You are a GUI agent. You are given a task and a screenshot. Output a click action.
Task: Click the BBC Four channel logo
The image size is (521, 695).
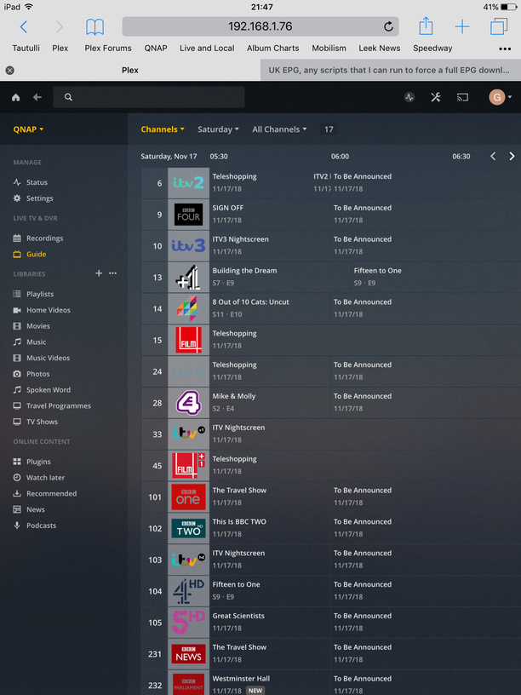(x=188, y=214)
